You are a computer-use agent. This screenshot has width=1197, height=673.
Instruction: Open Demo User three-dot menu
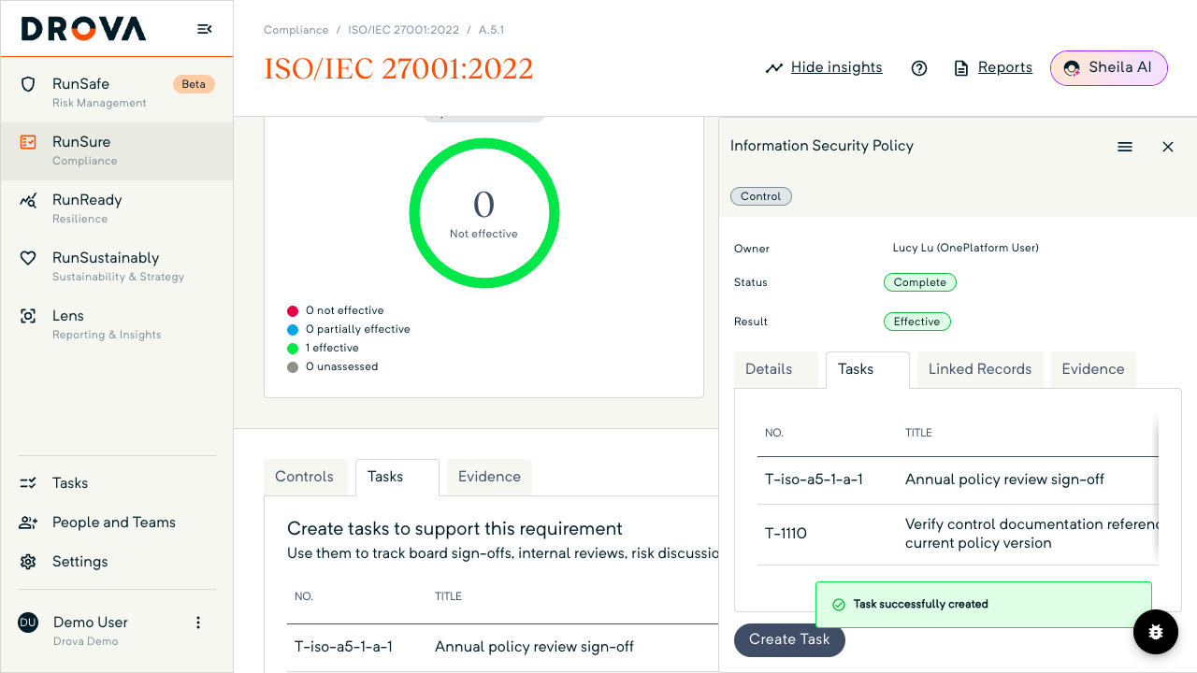pos(197,623)
